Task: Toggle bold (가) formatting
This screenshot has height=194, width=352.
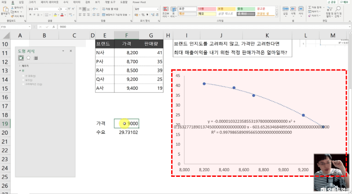Action: pyautogui.click(x=30, y=15)
